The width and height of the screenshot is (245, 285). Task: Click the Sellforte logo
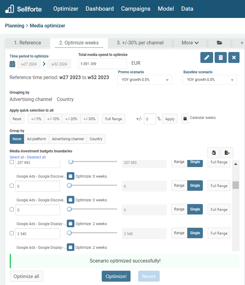coord(23,9)
